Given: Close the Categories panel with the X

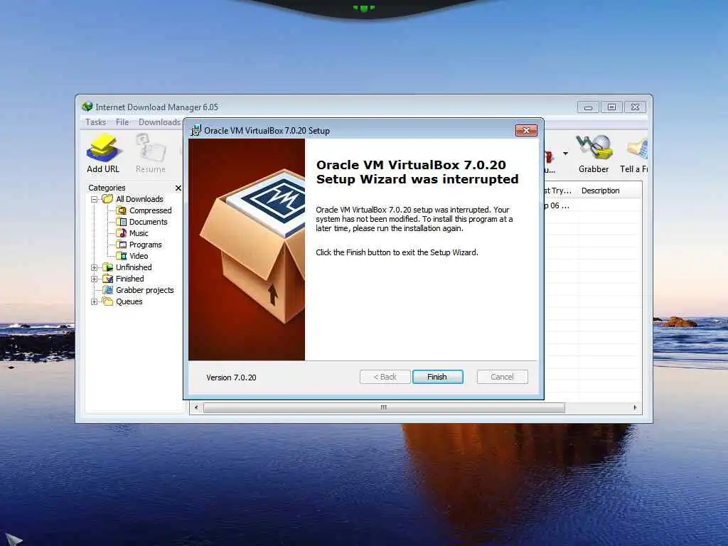Looking at the screenshot, I should [178, 188].
